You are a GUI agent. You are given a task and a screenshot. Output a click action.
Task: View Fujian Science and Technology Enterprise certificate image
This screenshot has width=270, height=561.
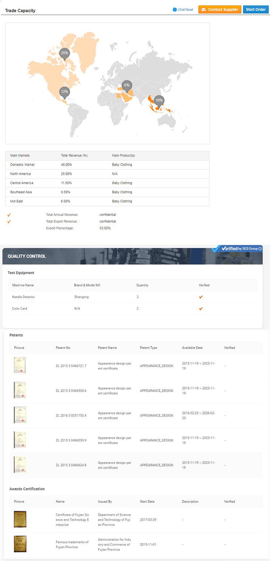pyautogui.click(x=20, y=519)
